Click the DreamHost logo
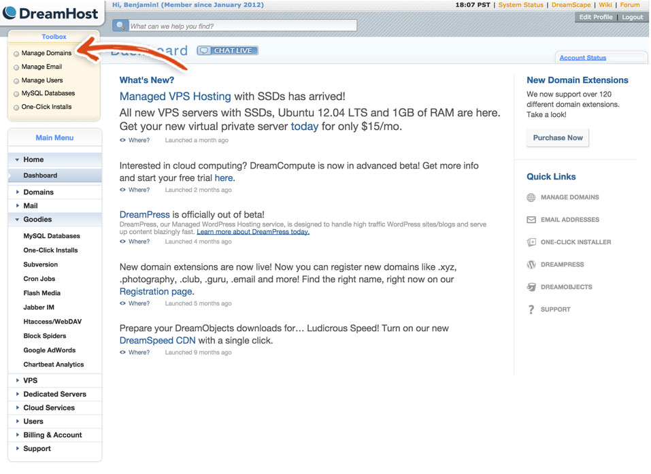 coord(50,14)
